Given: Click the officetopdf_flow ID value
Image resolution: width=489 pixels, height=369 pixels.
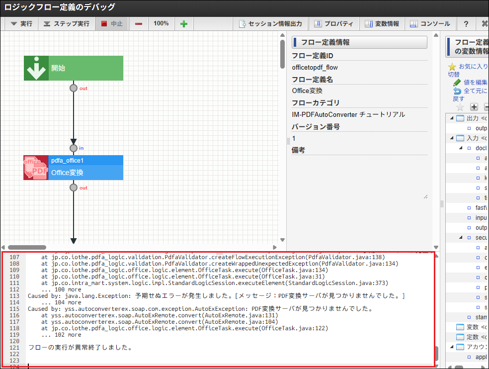Looking at the screenshot, I should (x=315, y=68).
